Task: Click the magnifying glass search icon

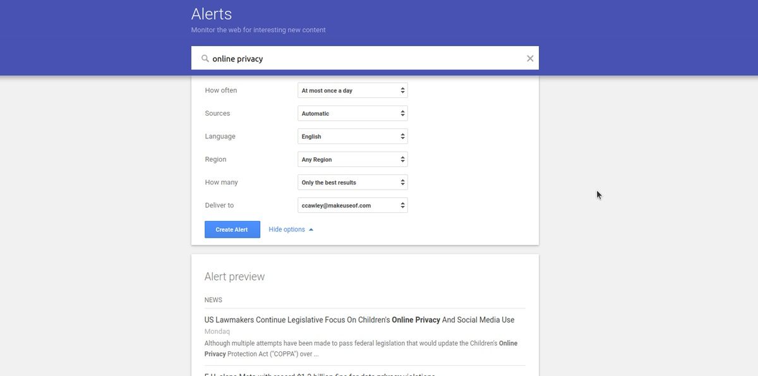Action: click(205, 59)
